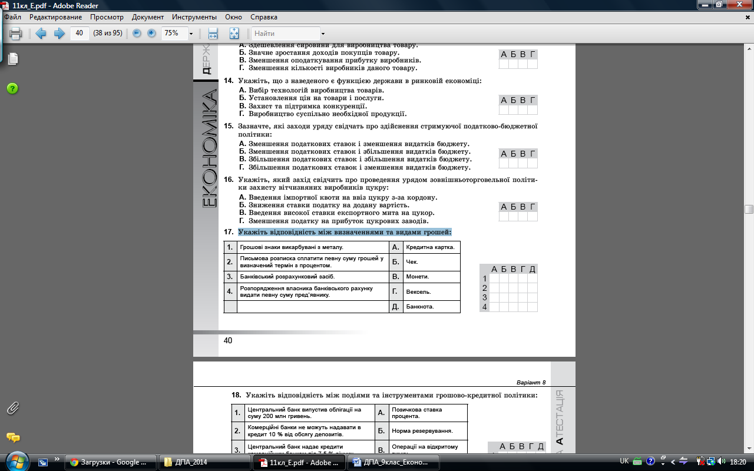This screenshot has width=754, height=471.
Task: Switch to Загрузки Google Chrome taskbar button
Action: (110, 462)
